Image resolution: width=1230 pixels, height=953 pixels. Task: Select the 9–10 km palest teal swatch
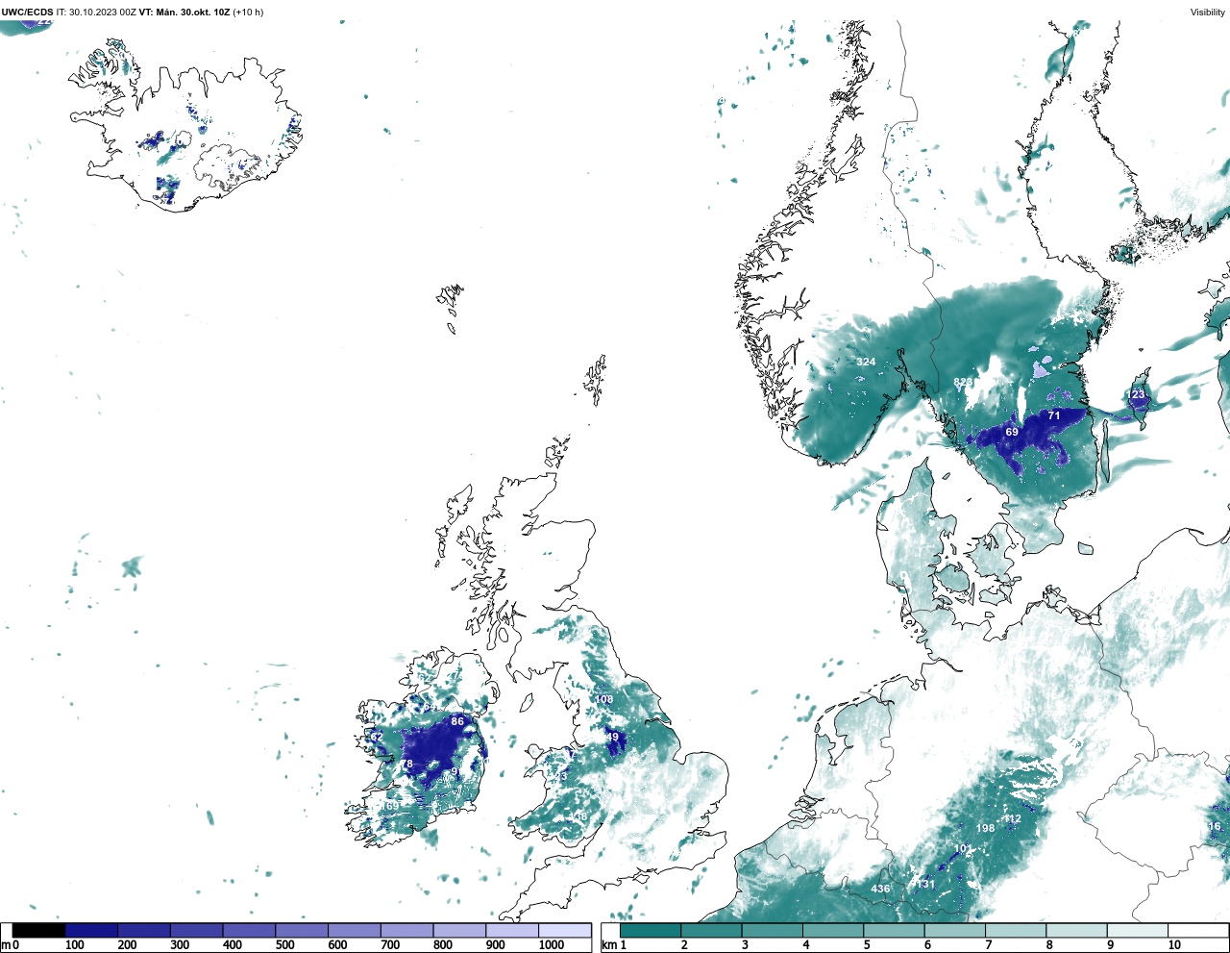coord(1137,930)
